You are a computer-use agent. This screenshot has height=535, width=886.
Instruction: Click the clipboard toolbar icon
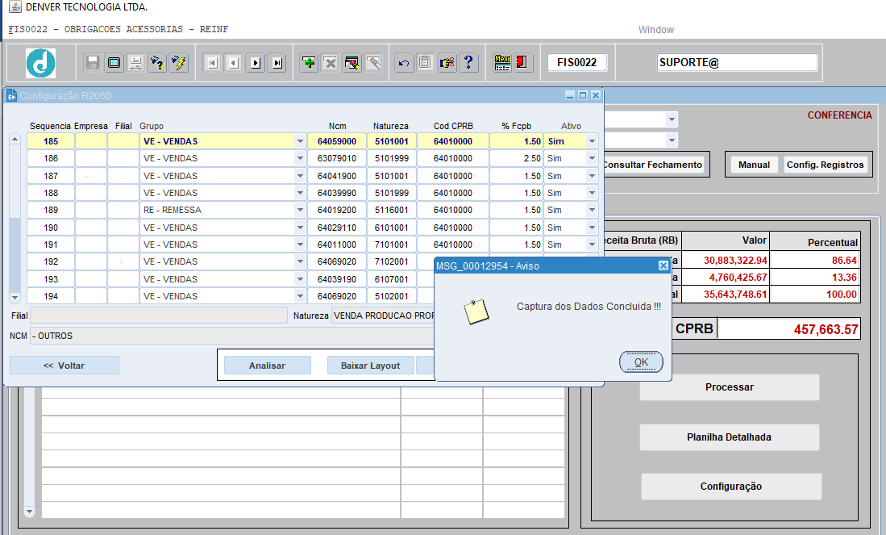pos(425,62)
